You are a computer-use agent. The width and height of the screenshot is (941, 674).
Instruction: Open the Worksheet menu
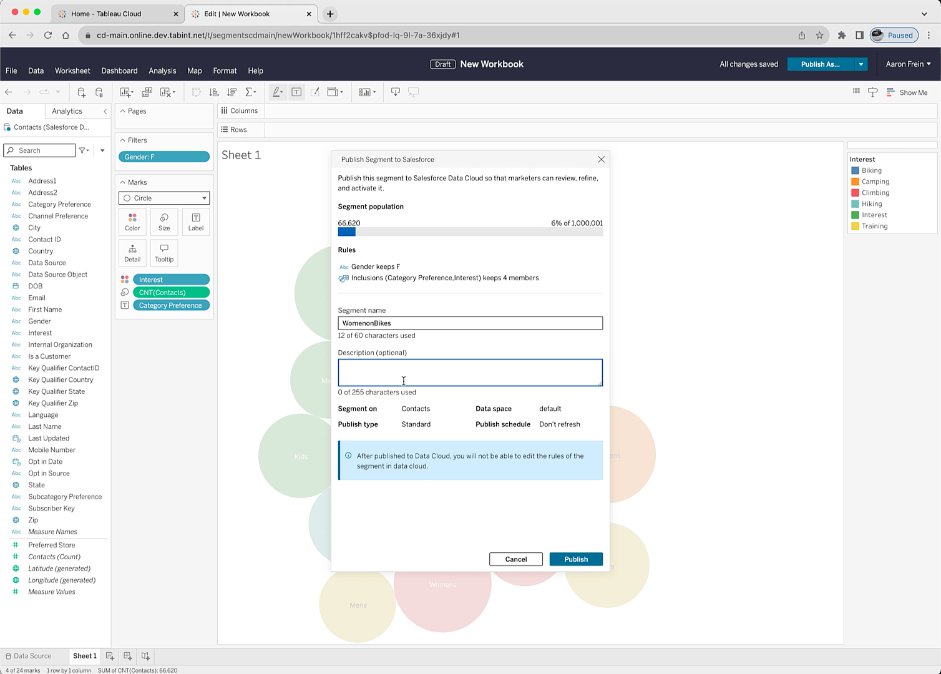72,71
